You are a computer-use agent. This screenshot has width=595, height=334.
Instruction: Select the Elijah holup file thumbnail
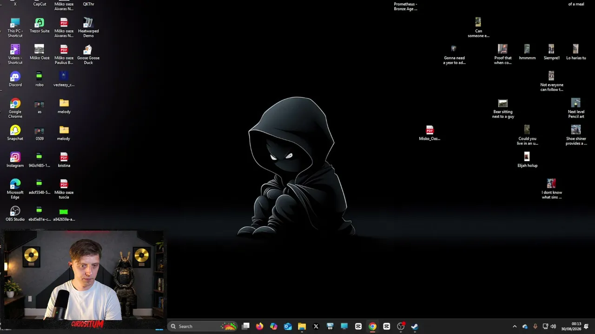(x=527, y=160)
